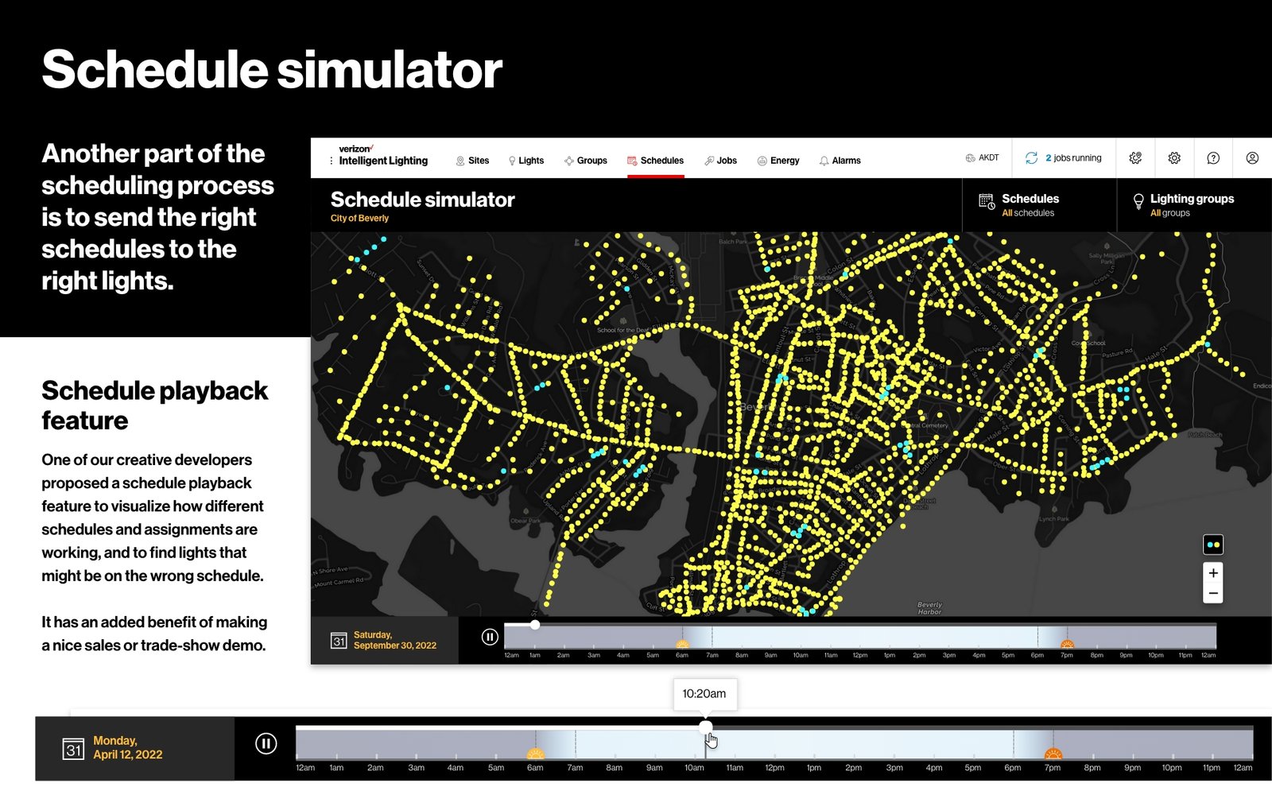Image resolution: width=1272 pixels, height=795 pixels.
Task: Click the Verizon Intelligent Lighting logo
Action: [383, 155]
